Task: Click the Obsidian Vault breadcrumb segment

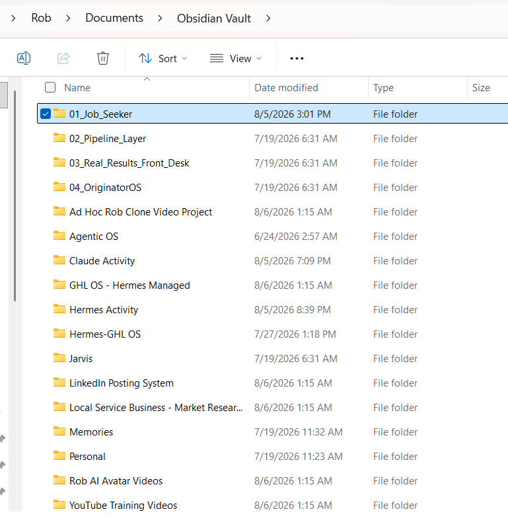Action: pyautogui.click(x=214, y=19)
